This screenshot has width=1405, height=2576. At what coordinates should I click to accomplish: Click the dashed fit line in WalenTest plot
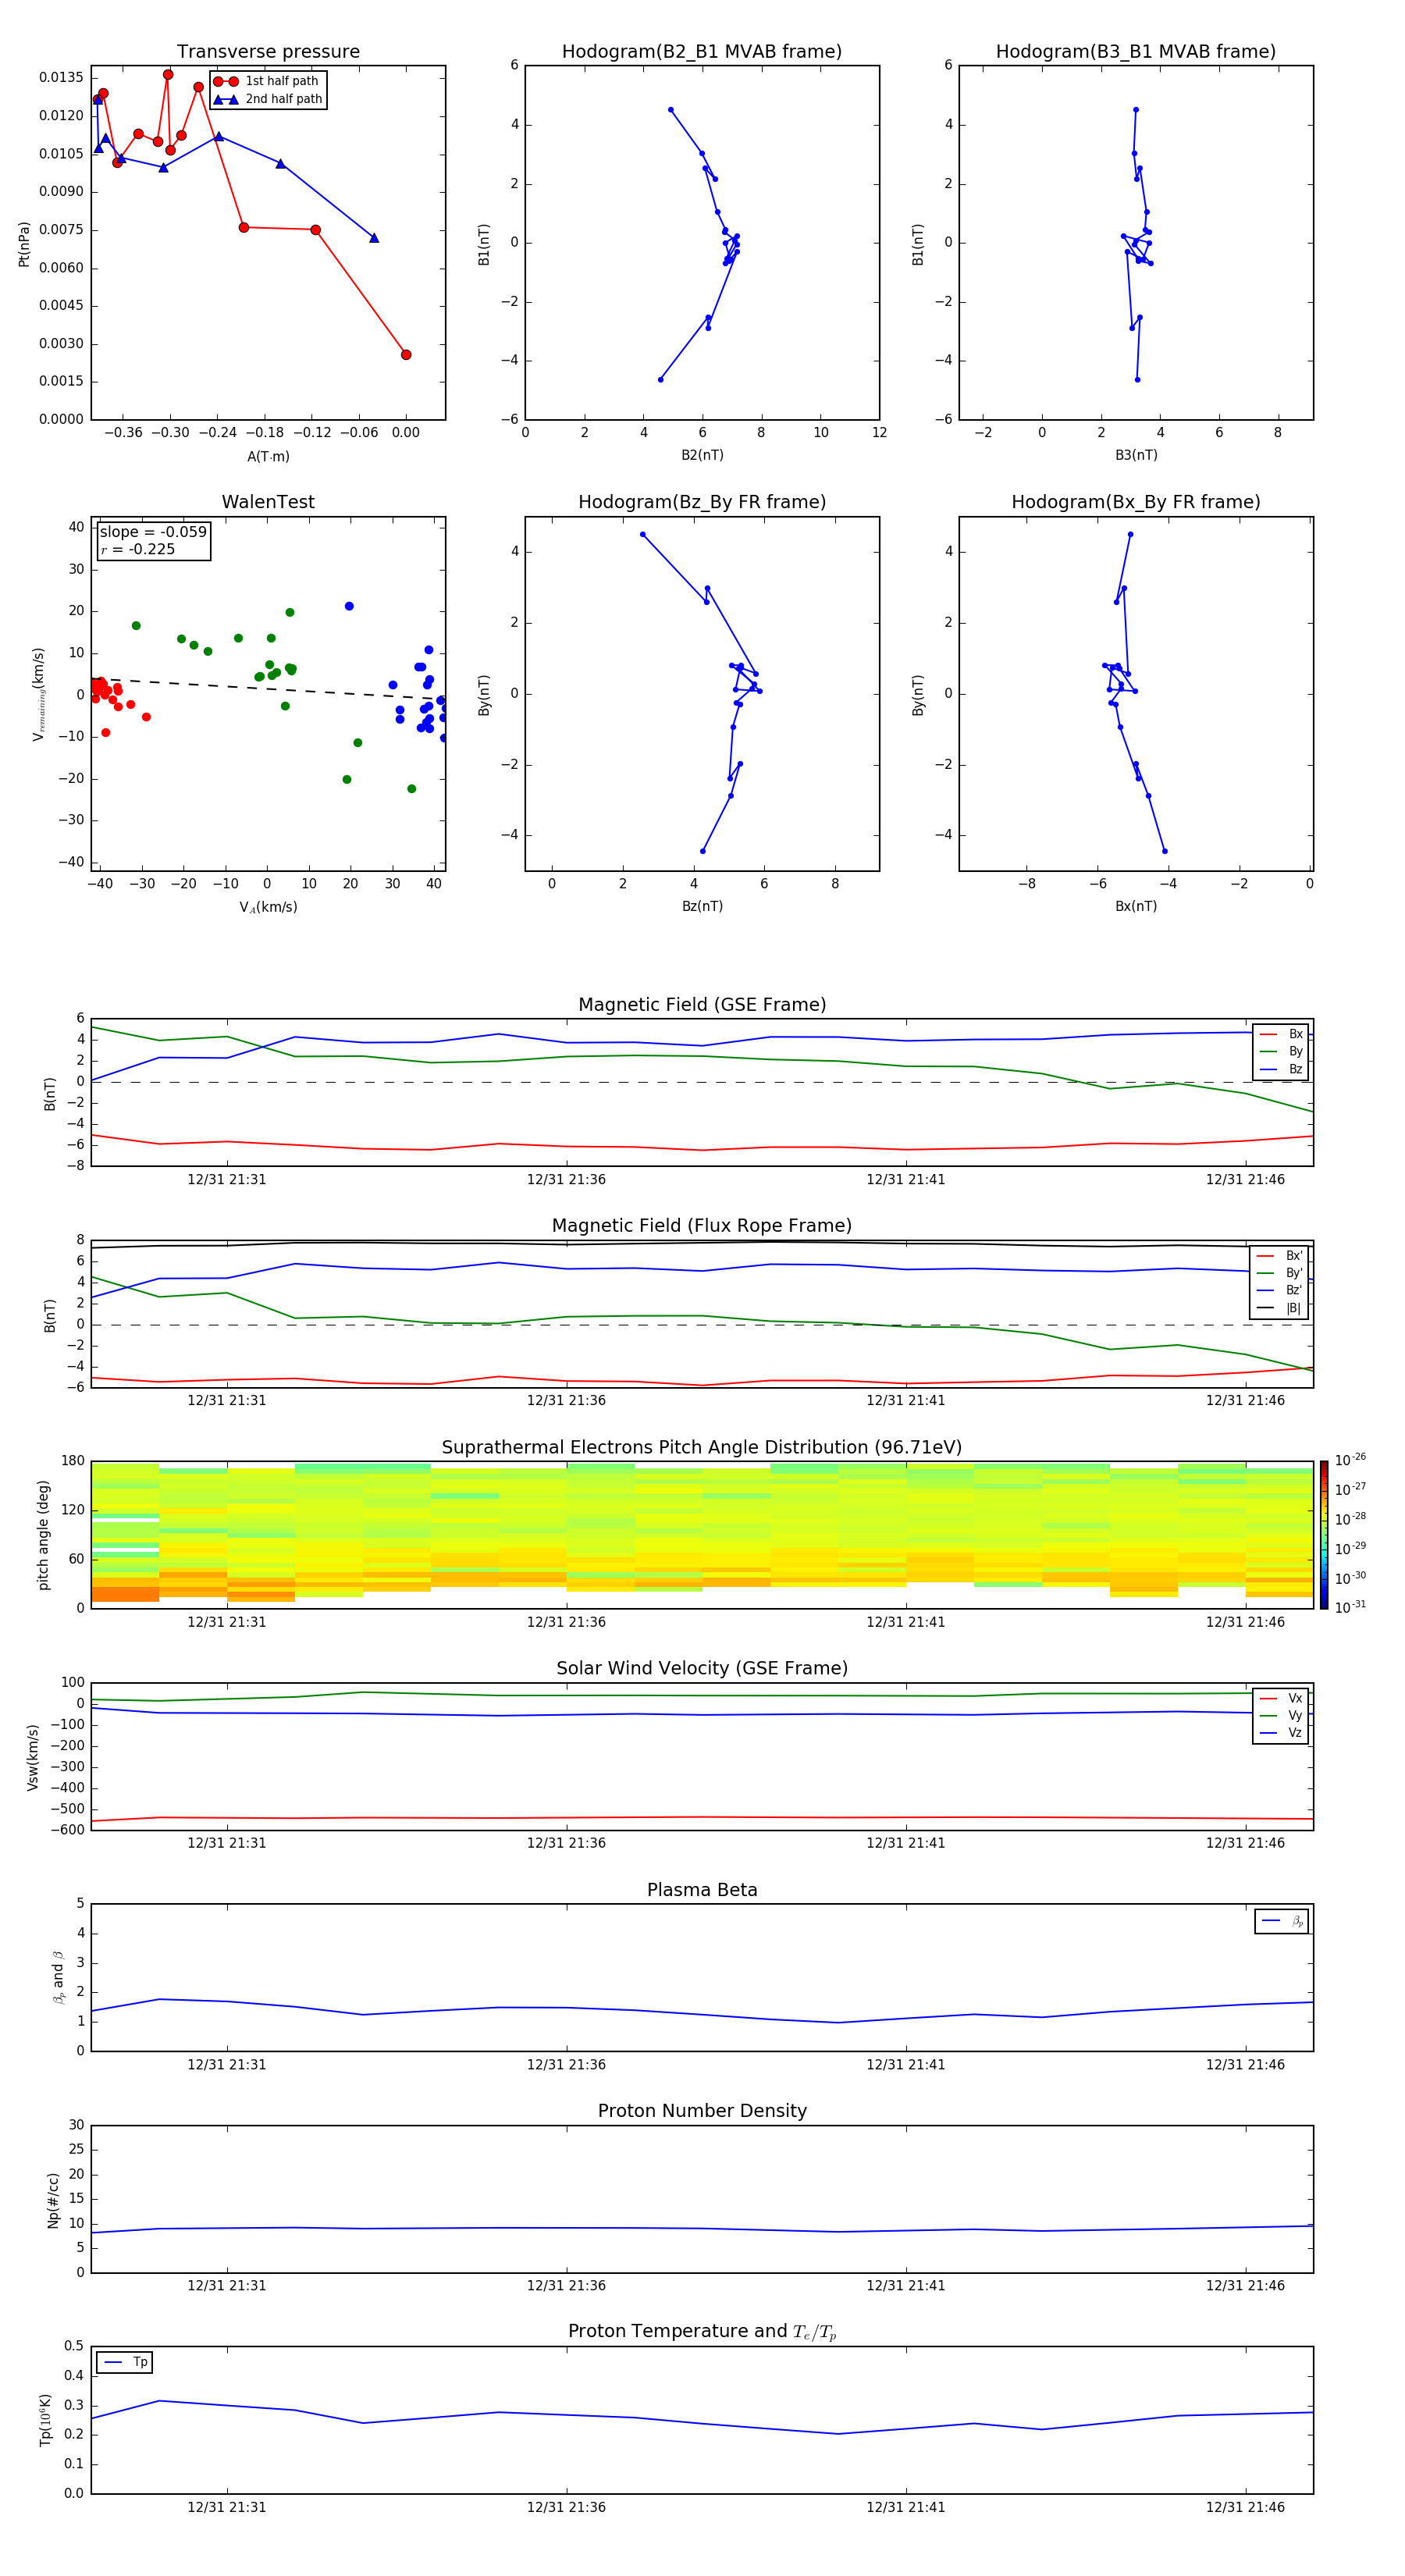click(x=268, y=688)
